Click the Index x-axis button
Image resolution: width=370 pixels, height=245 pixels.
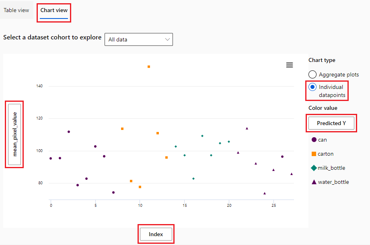[x=156, y=234]
